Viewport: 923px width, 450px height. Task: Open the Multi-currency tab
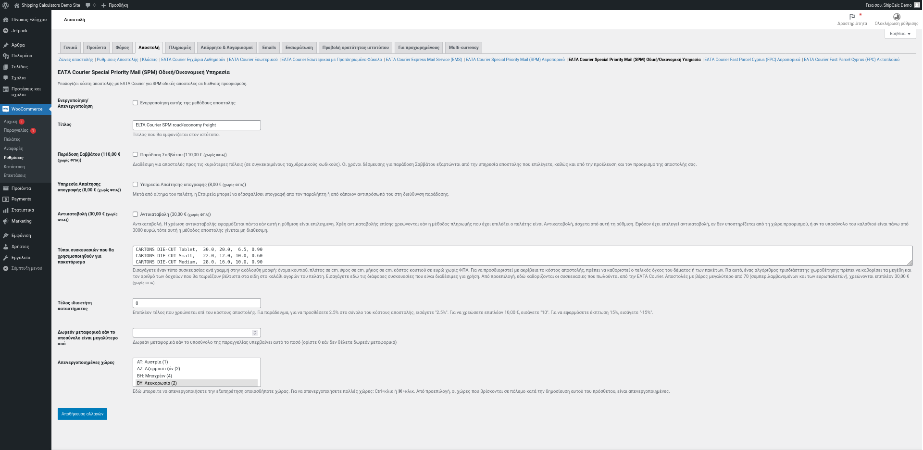(463, 48)
